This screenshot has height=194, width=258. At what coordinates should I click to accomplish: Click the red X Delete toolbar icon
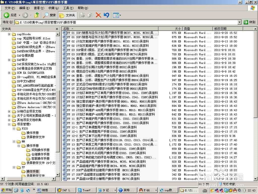pyautogui.click(x=98, y=15)
